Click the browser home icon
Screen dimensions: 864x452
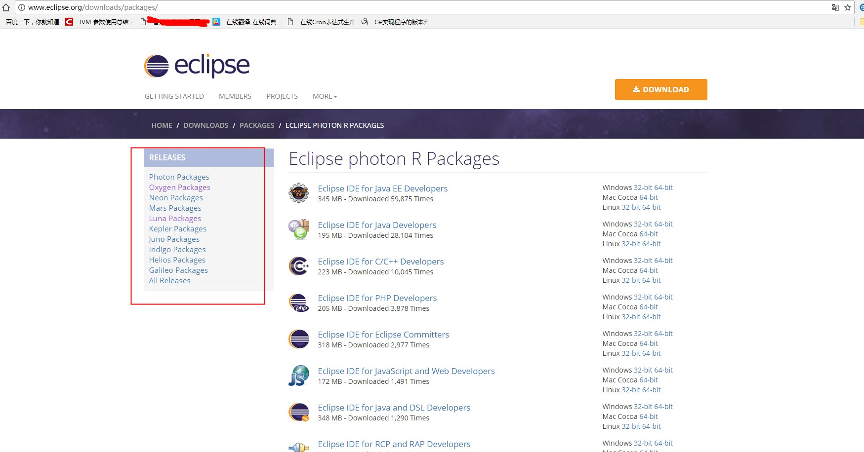pyautogui.click(x=6, y=7)
